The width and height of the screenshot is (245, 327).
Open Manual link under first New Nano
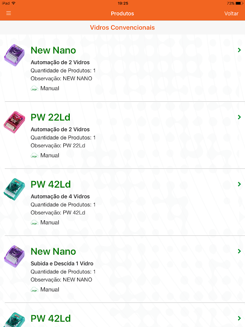[50, 88]
